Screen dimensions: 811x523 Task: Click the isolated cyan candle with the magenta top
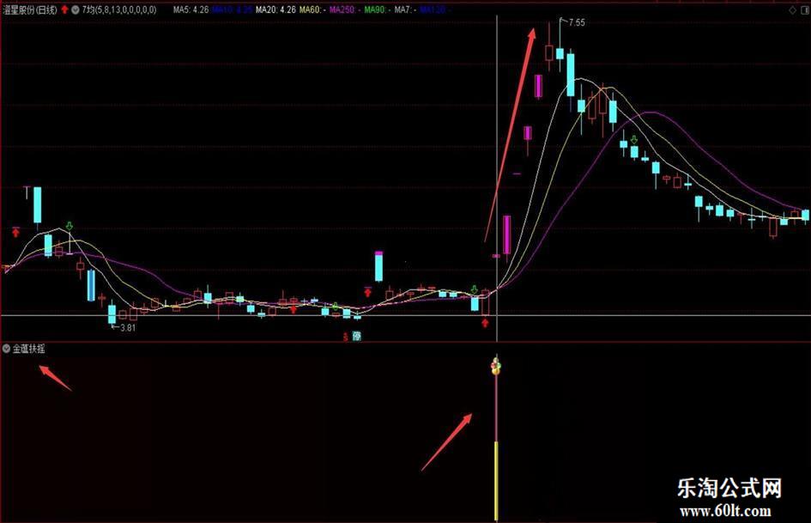[379, 266]
